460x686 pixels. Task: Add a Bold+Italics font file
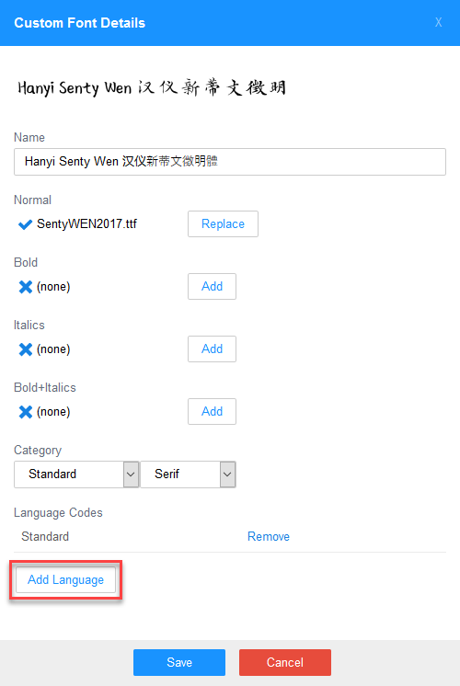tap(212, 412)
